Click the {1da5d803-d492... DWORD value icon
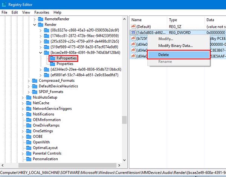 coord(133,33)
